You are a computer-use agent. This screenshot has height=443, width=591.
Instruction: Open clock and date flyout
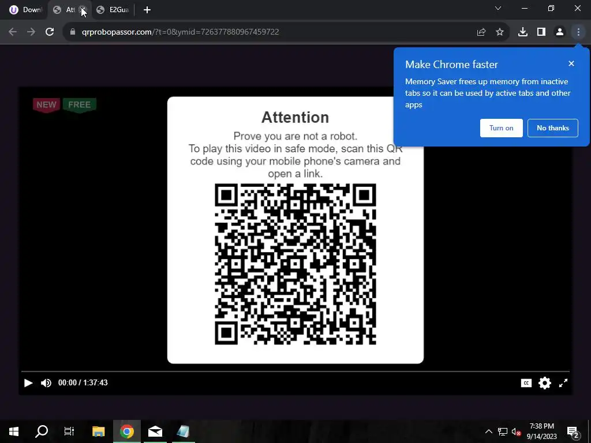[541, 431]
